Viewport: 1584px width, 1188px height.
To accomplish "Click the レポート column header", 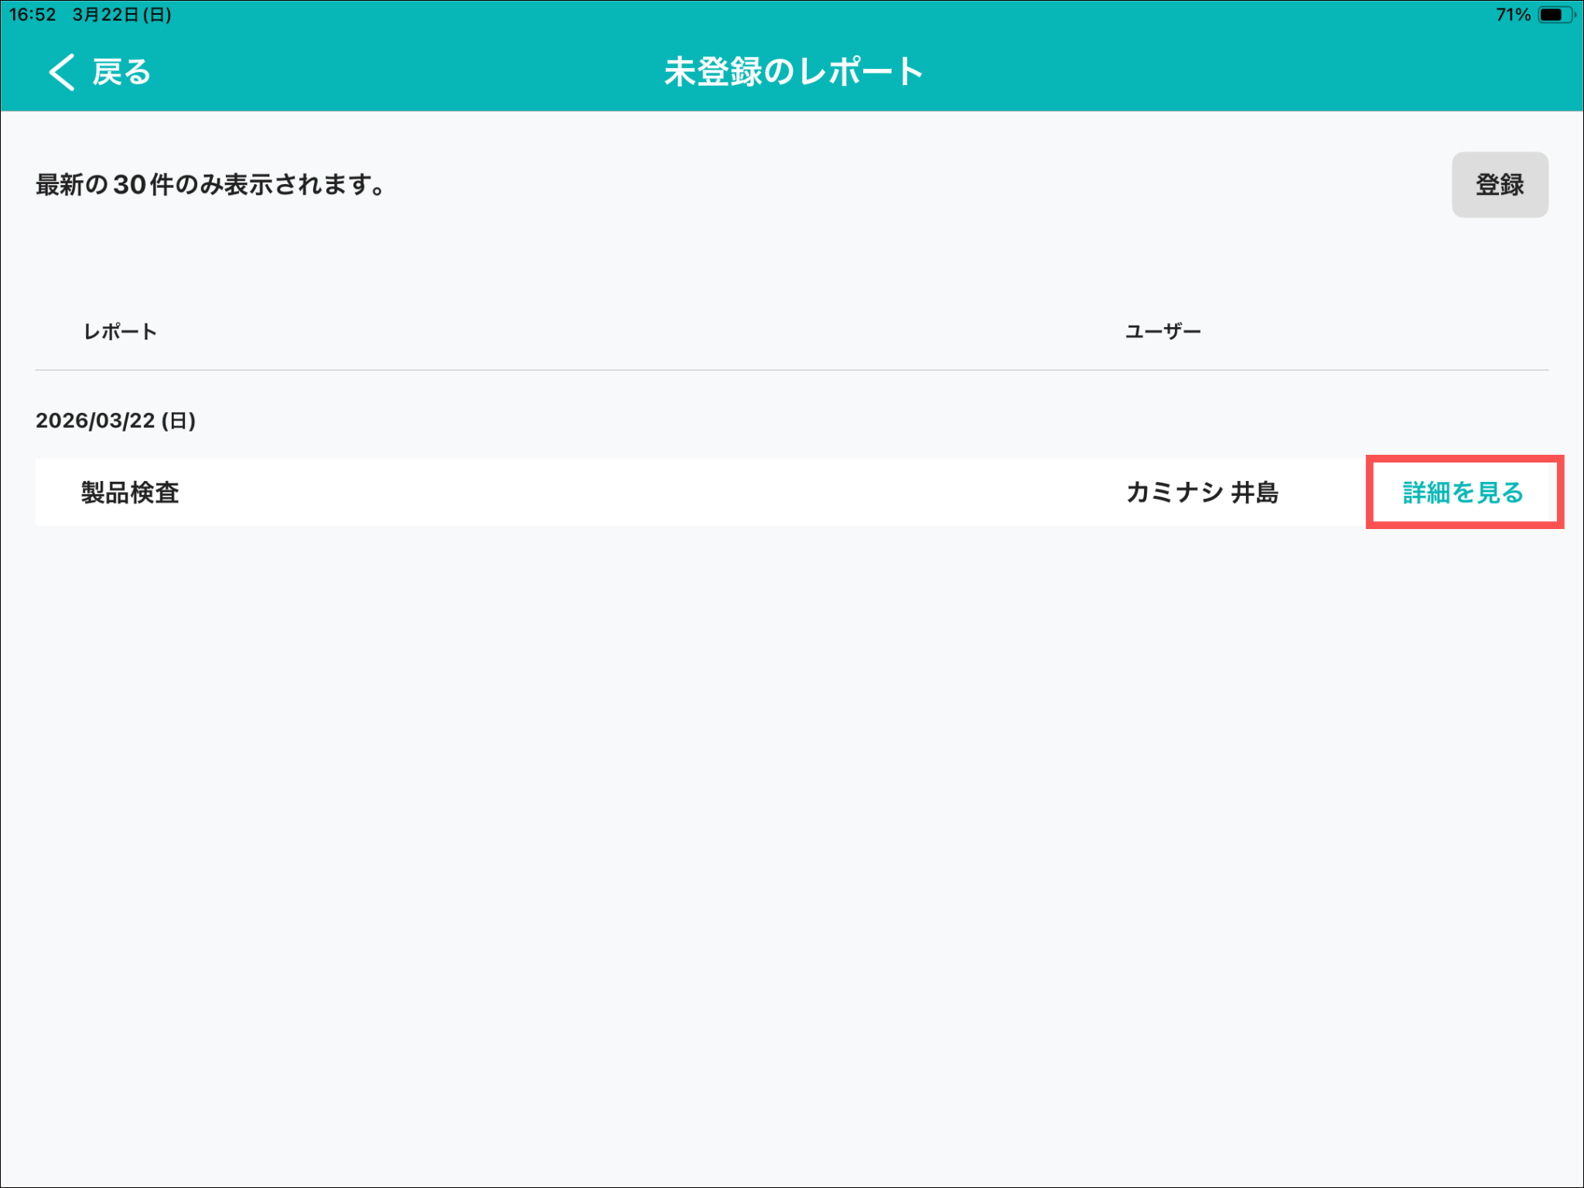I will coord(120,332).
